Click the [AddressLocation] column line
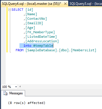Screen dimensions: 102x109 pos(41,41)
